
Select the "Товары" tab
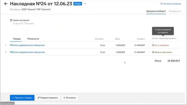(17, 39)
